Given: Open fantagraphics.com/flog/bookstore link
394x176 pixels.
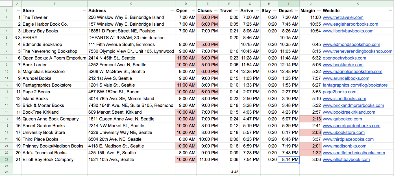Looking at the screenshot, I should click(x=355, y=85).
